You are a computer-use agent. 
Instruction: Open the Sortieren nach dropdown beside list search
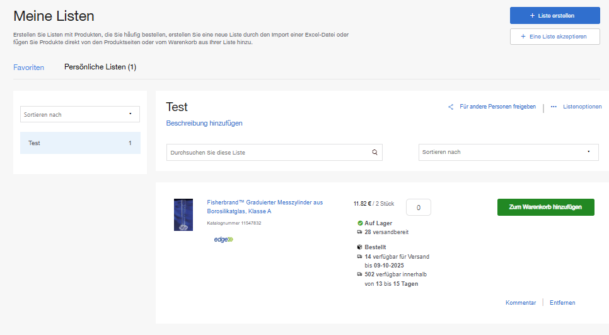click(508, 152)
